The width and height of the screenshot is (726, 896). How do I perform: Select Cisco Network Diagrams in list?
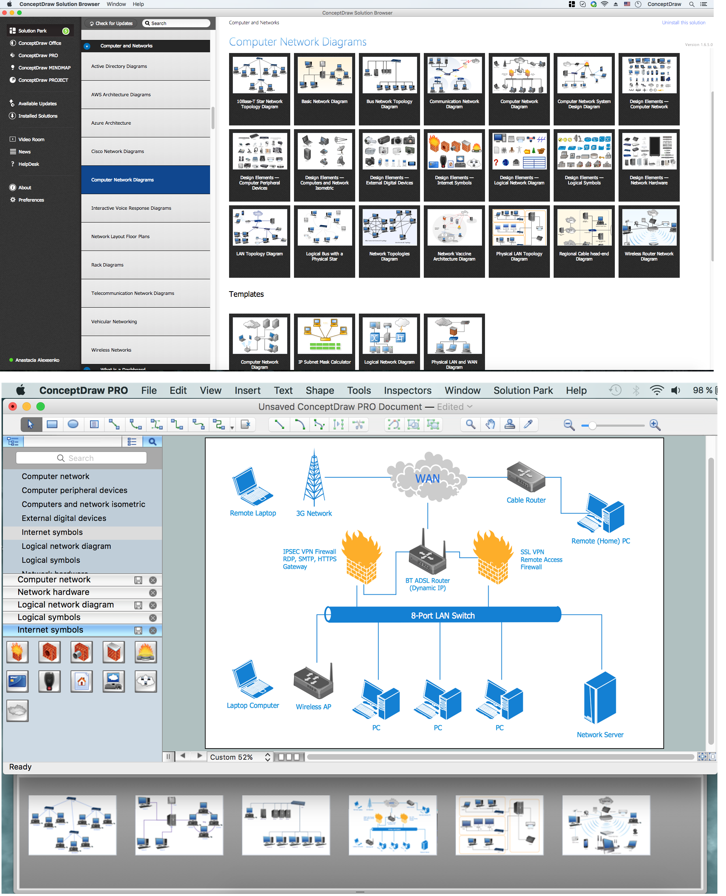tap(145, 152)
